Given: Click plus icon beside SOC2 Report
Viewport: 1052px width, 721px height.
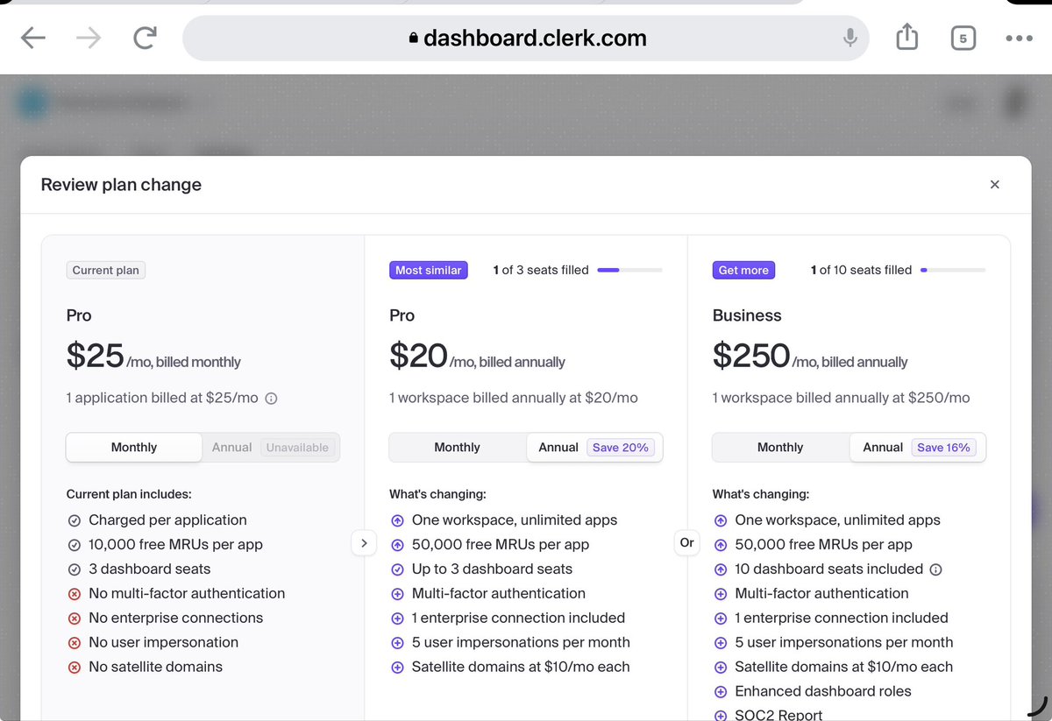Looking at the screenshot, I should pos(721,716).
